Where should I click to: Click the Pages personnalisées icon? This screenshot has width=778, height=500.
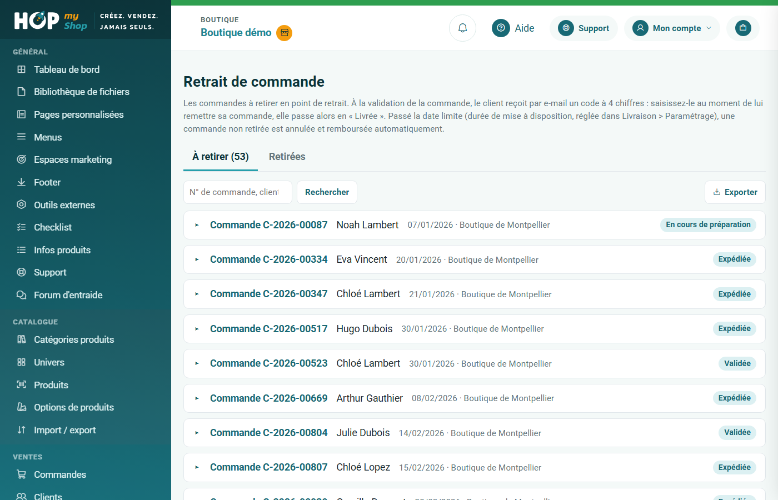[22, 114]
